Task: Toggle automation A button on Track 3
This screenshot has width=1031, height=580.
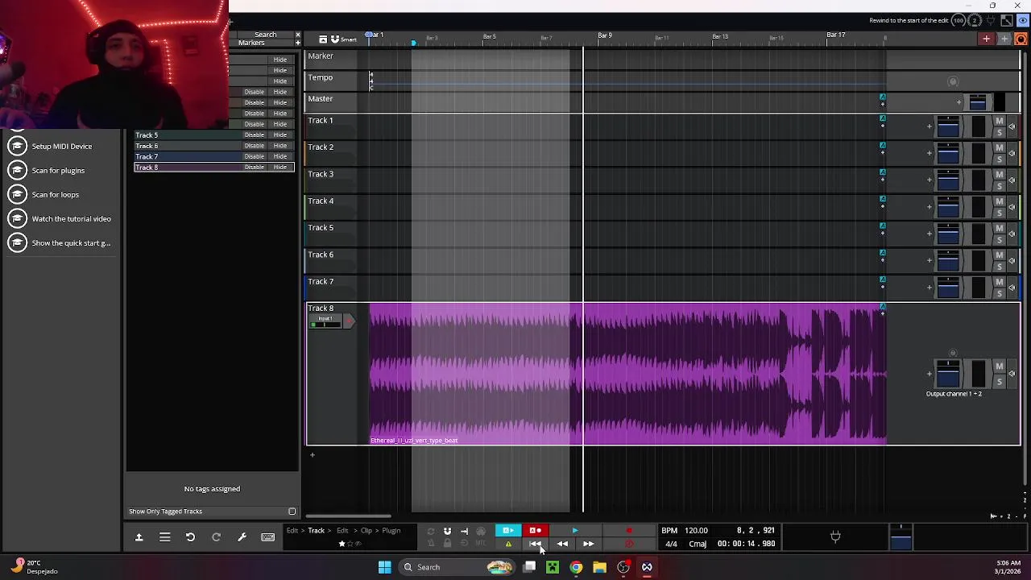Action: point(882,172)
